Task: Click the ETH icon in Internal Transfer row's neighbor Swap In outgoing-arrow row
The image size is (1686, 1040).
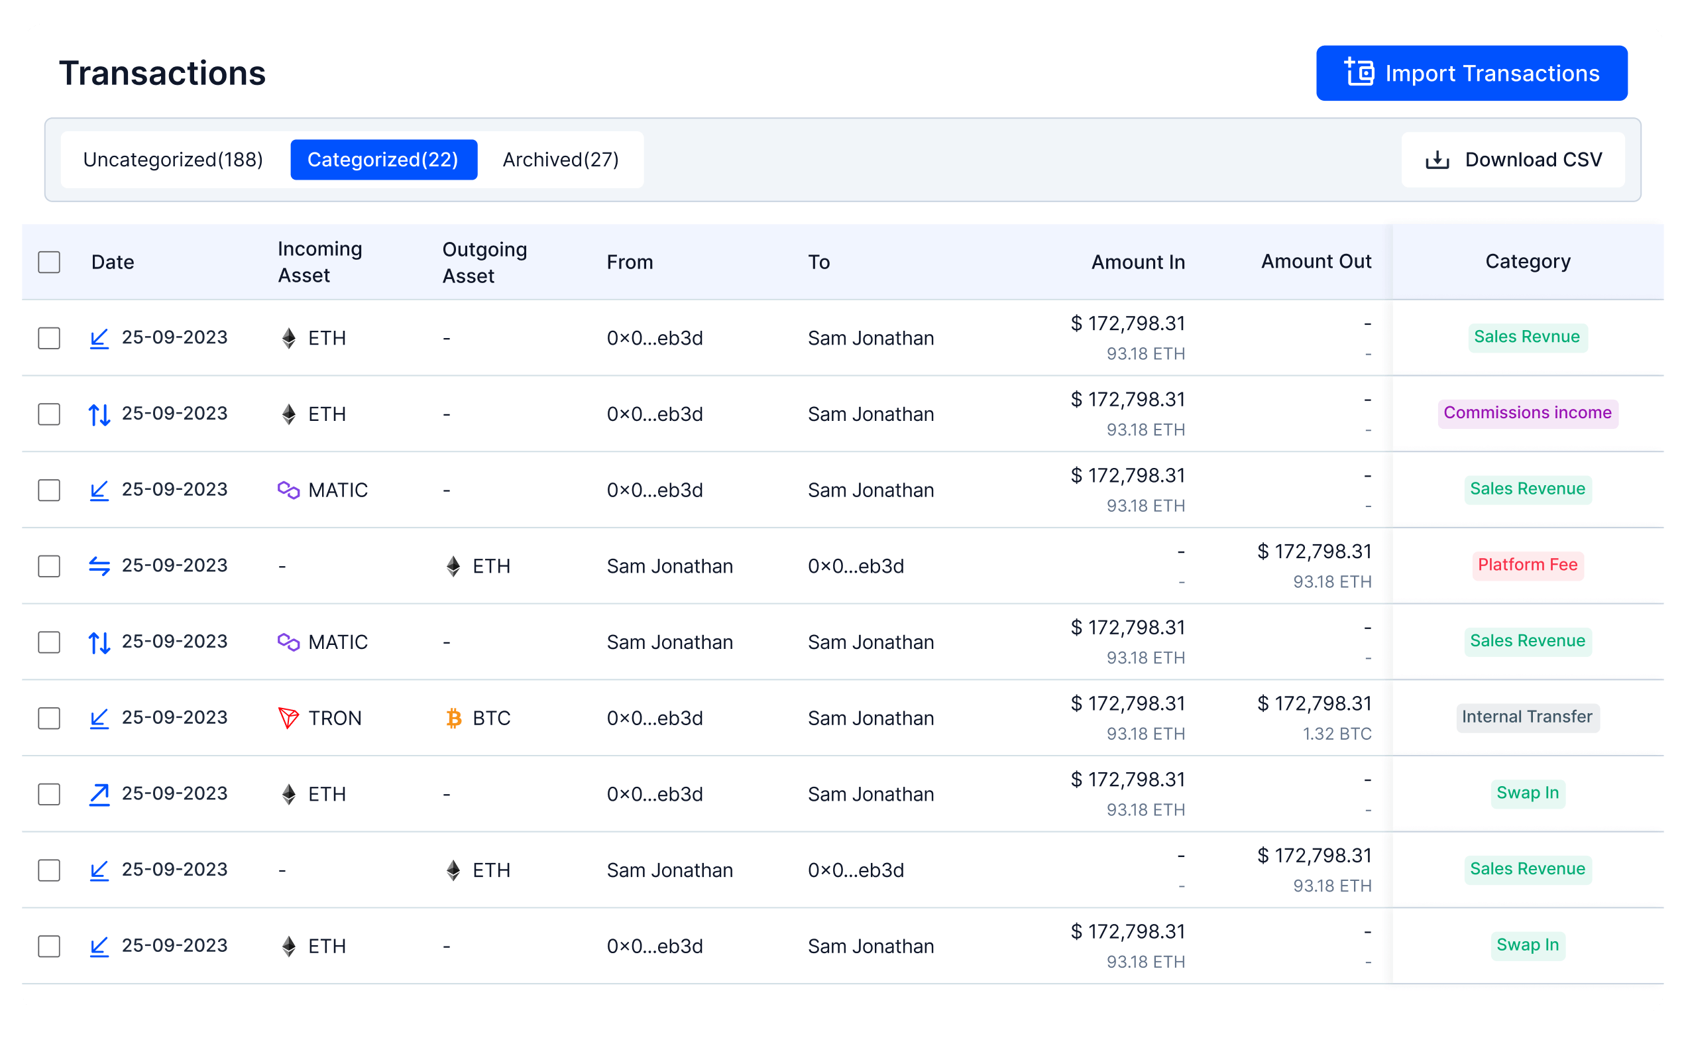Action: [289, 795]
